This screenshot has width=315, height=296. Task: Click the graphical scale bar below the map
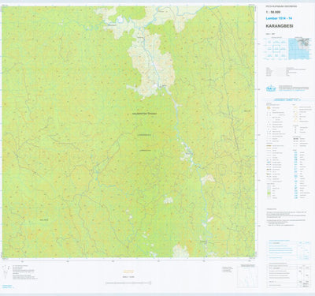128,283
